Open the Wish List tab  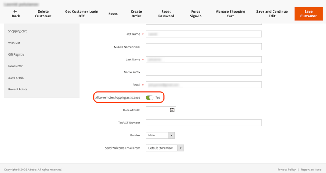[x=14, y=43]
